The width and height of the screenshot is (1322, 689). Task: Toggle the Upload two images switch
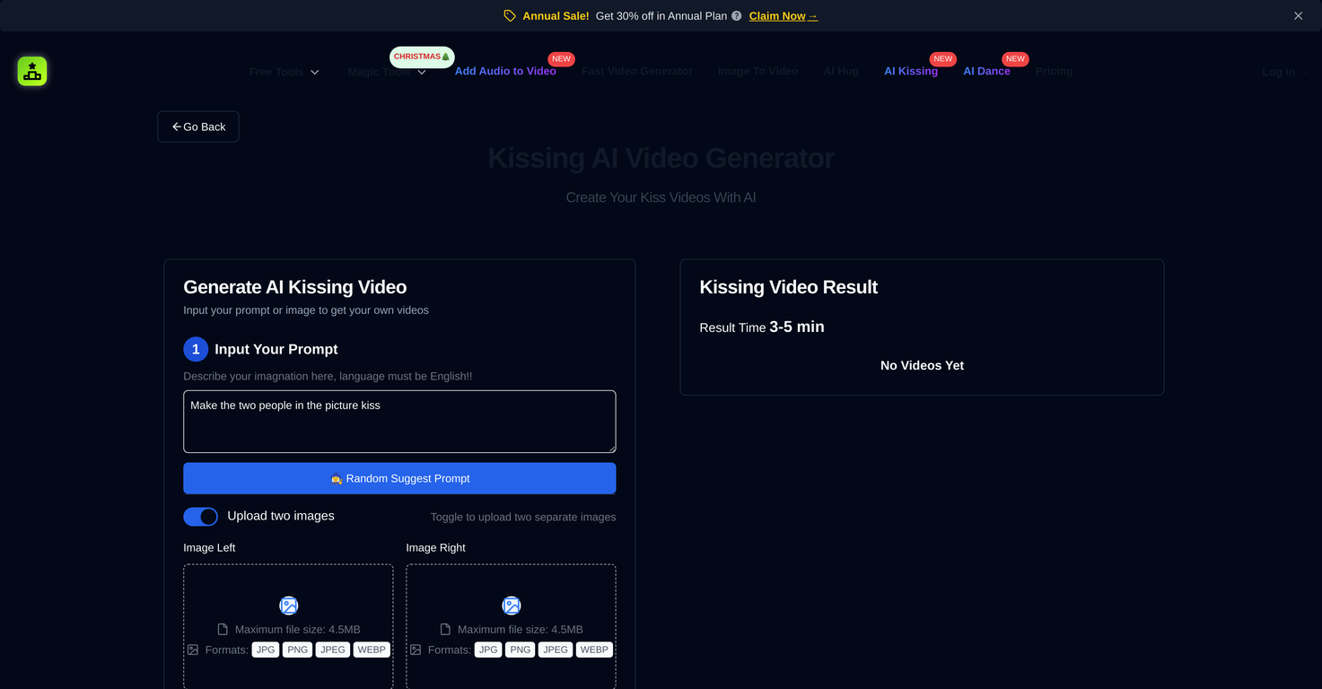200,517
